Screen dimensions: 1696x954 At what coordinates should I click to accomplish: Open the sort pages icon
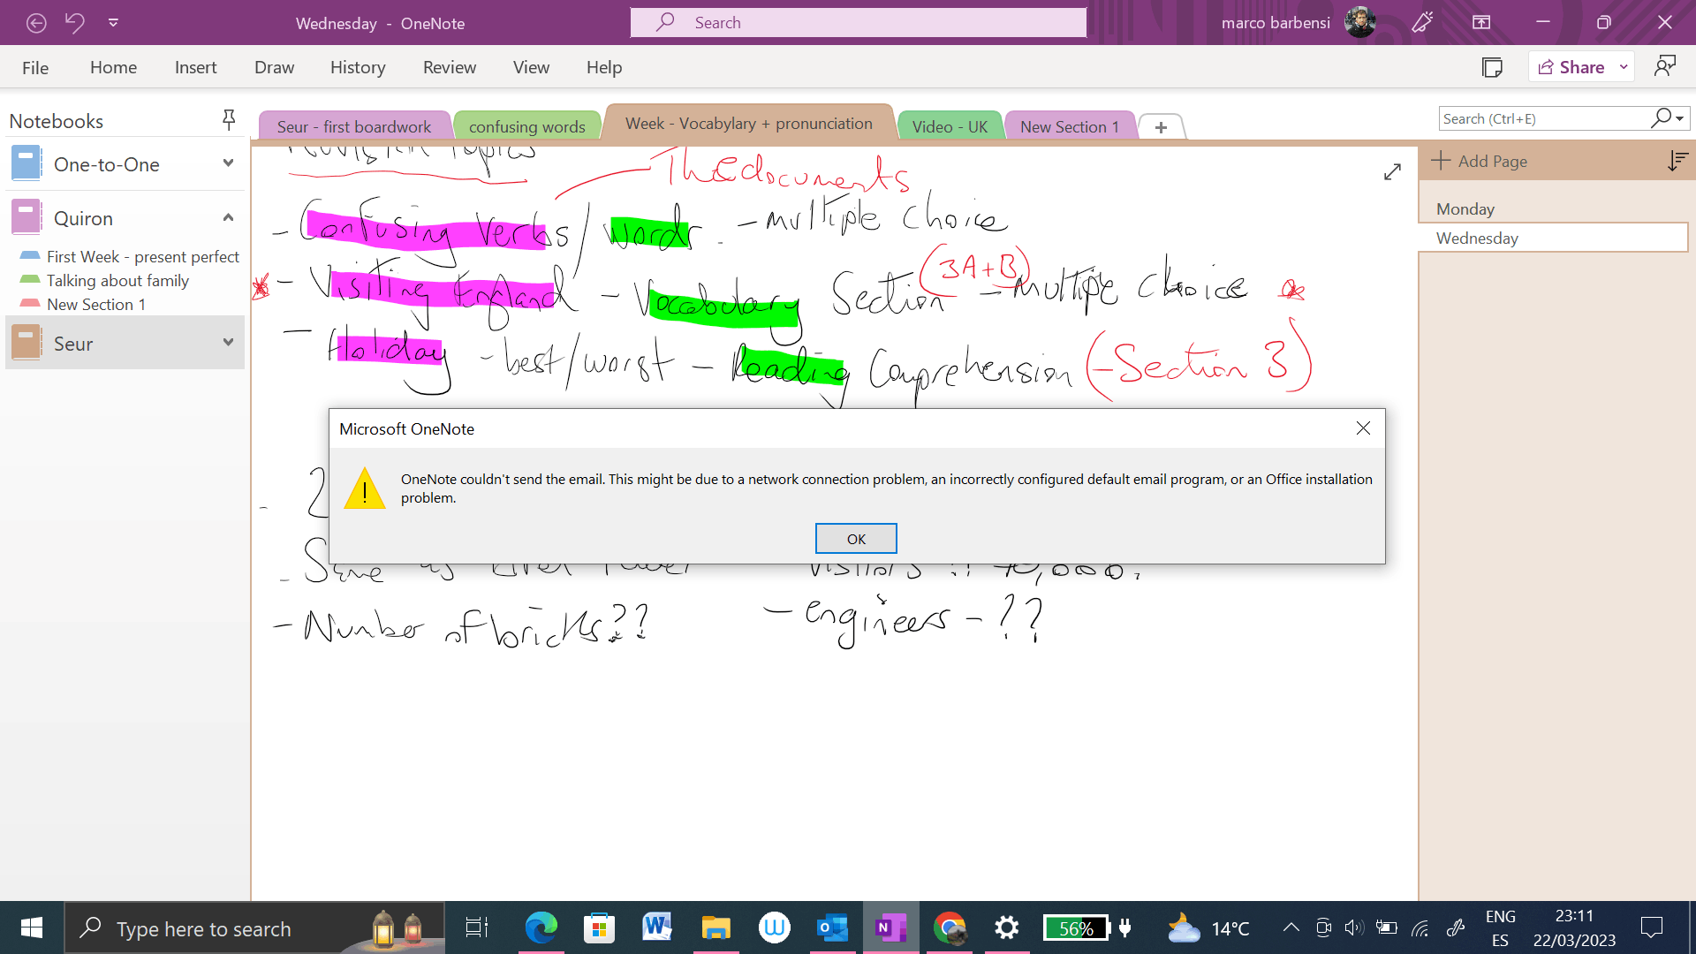pyautogui.click(x=1677, y=161)
